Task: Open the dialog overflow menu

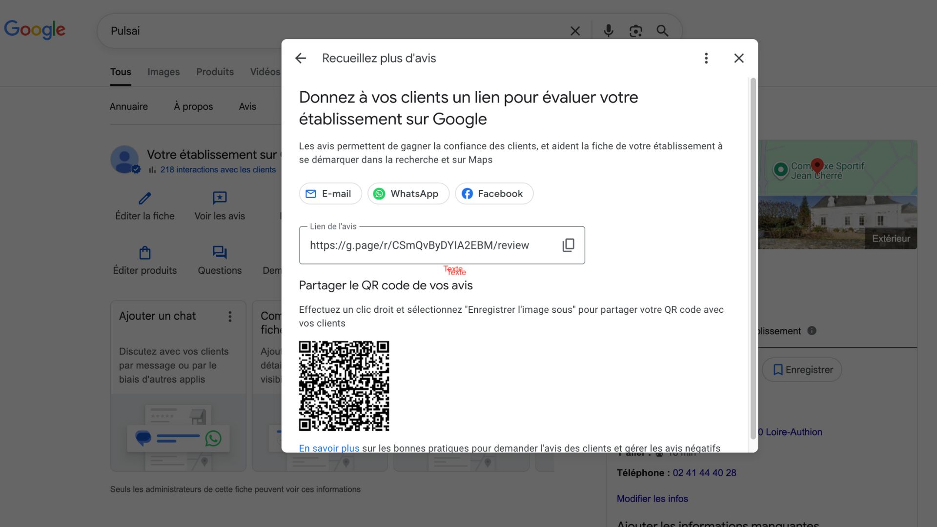Action: coord(706,58)
